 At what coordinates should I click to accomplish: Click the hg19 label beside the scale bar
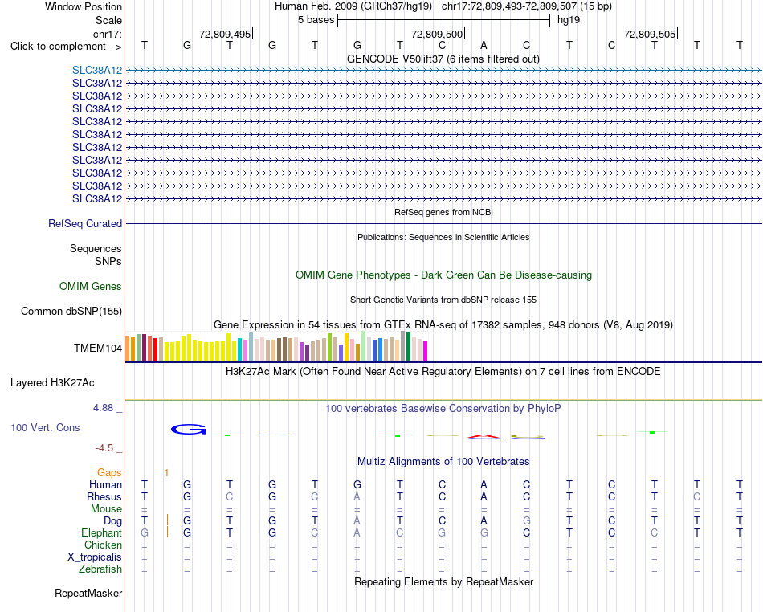pos(569,20)
